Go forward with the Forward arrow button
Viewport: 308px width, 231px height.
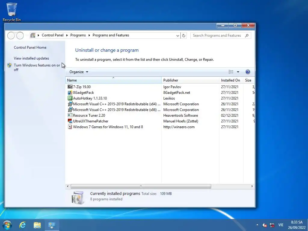coord(20,35)
